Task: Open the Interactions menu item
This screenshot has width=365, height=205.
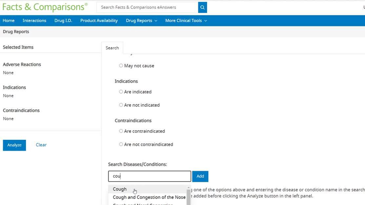Action: (35, 20)
